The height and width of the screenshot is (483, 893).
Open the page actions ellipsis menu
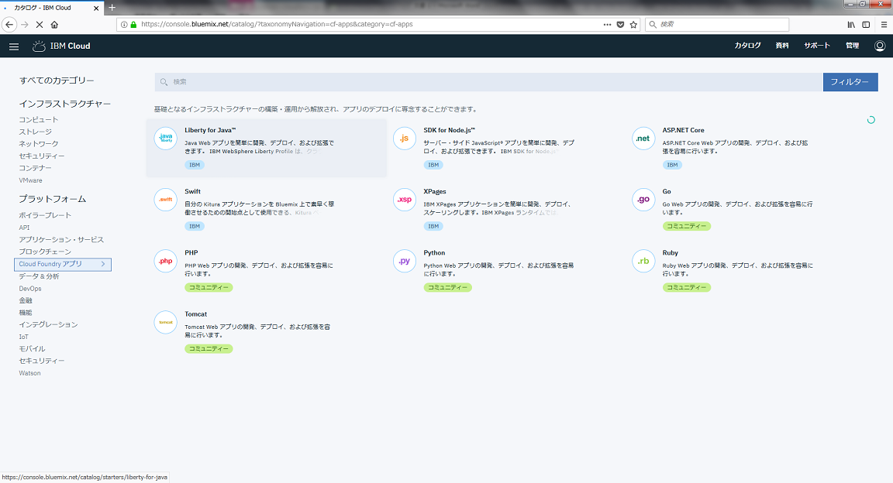coord(607,25)
